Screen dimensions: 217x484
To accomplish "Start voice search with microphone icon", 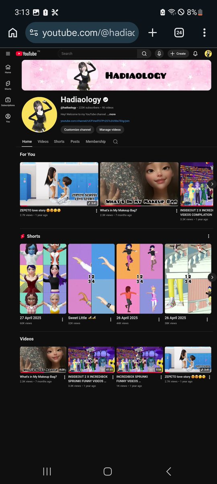I will tap(159, 54).
